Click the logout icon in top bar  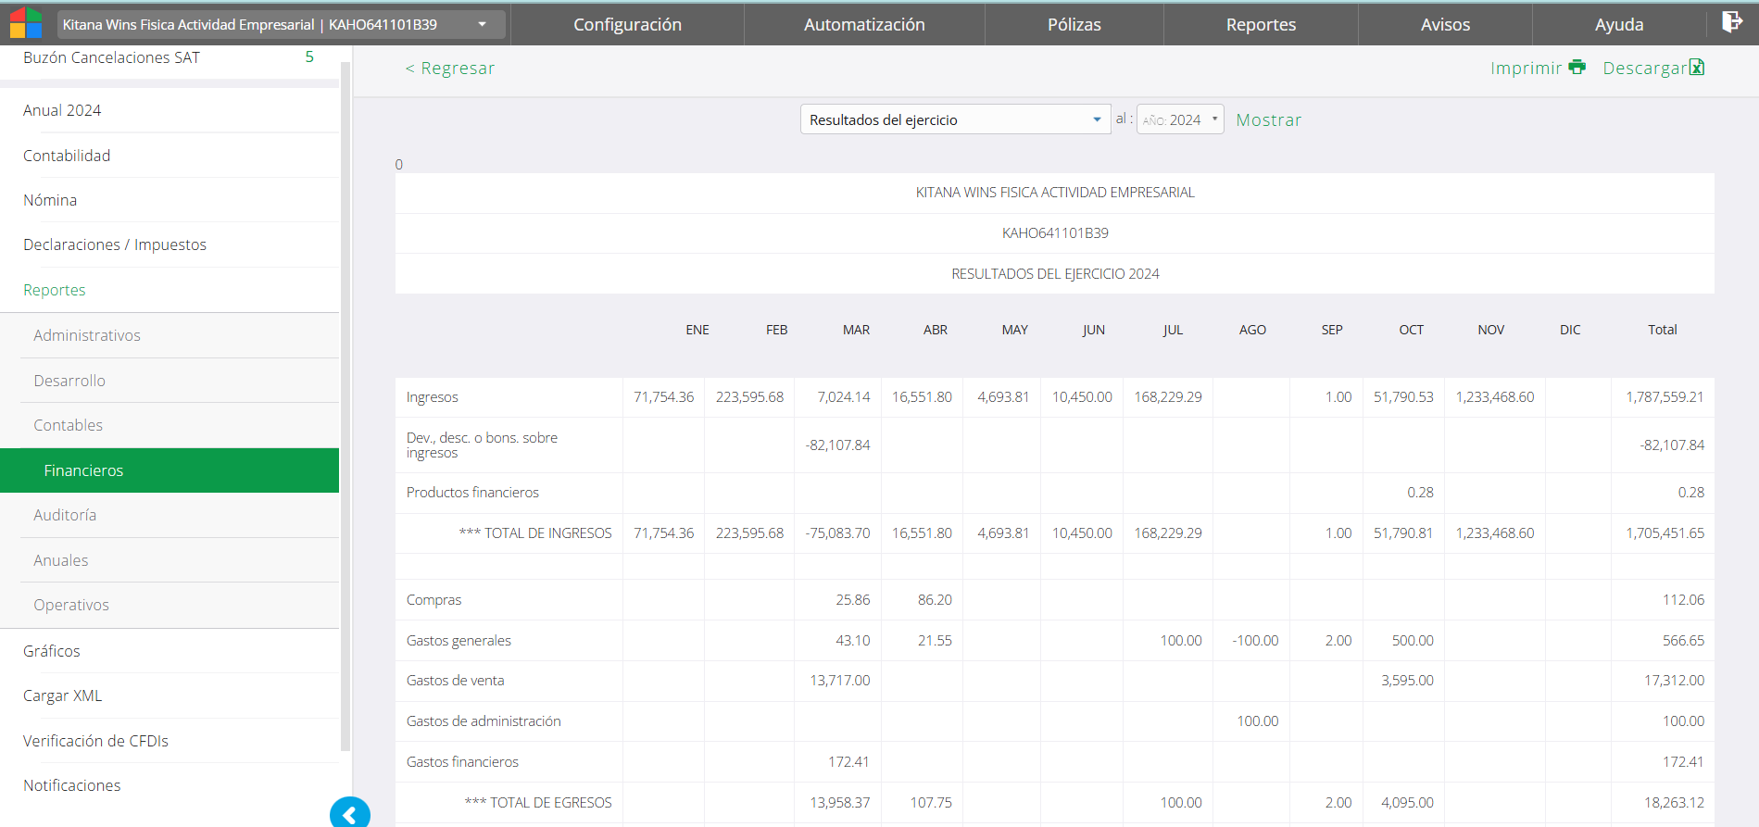pyautogui.click(x=1731, y=22)
